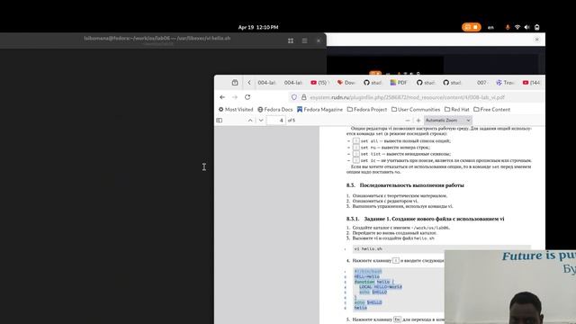Click the vi hello.sh code line

(x=368, y=248)
